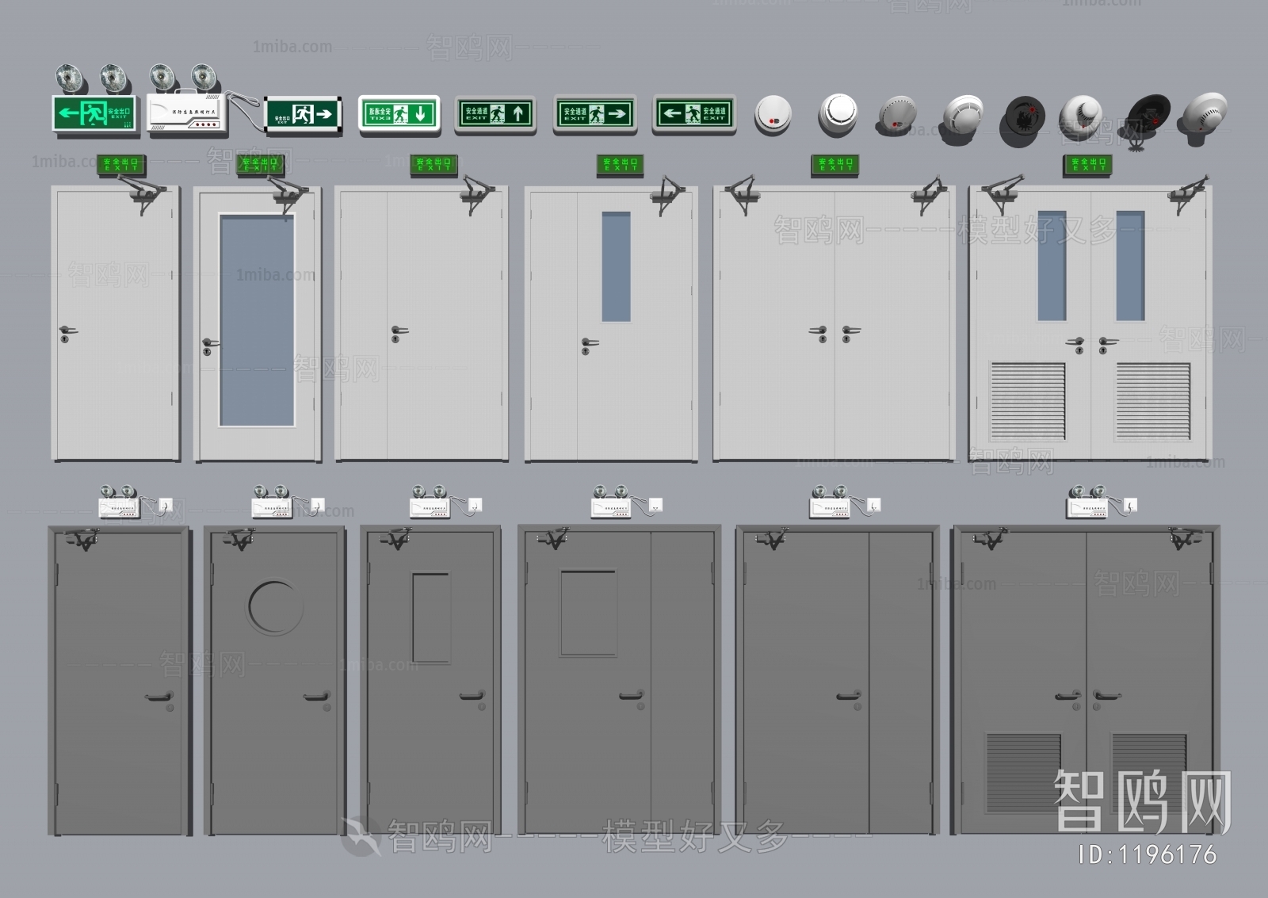Click the door closer atop white glass-panel door
Screen dimensions: 1268x898
click(x=289, y=194)
